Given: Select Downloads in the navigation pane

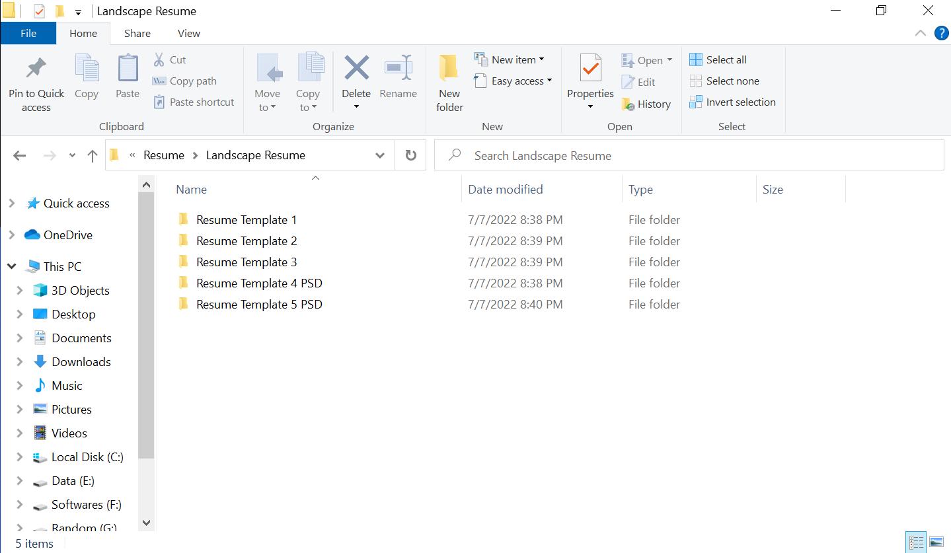Looking at the screenshot, I should 81,361.
